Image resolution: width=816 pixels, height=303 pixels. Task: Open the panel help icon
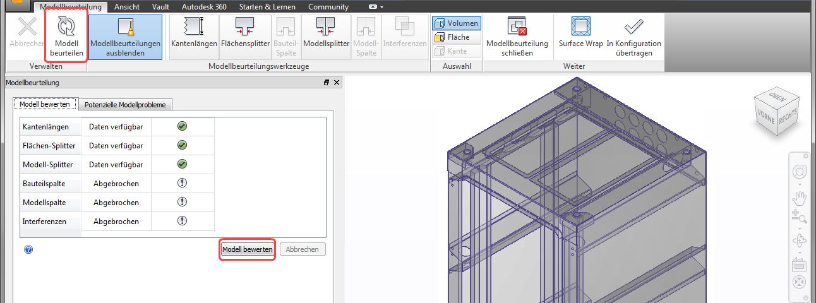[x=28, y=249]
